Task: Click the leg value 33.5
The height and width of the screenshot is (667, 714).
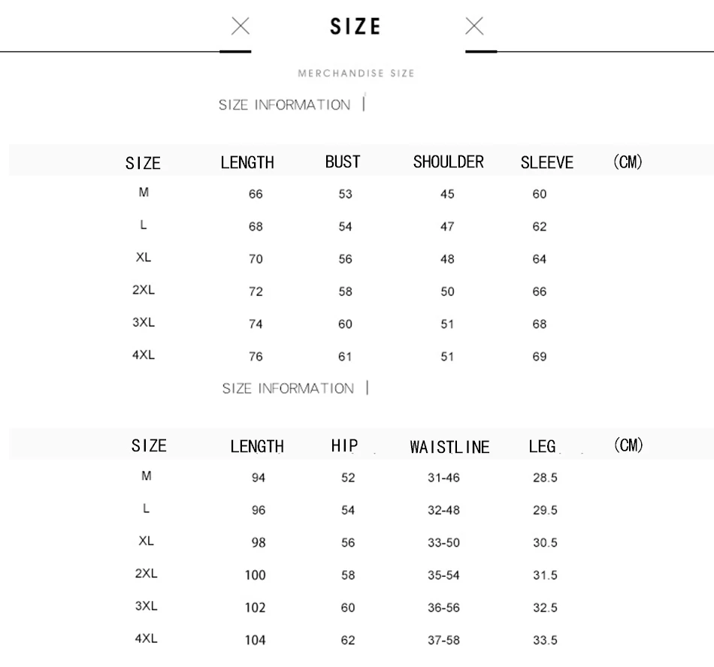Action: tap(545, 640)
